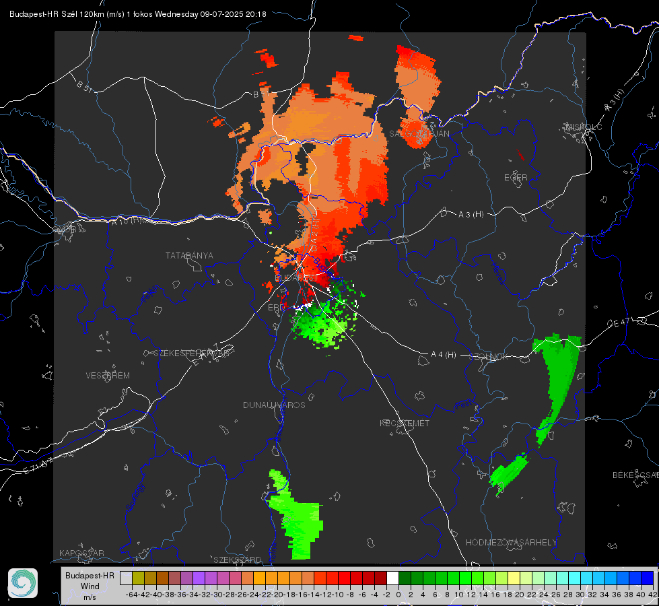Click the SZÉKESFEHÉRVÁR city label
The width and height of the screenshot is (659, 606).
(192, 353)
